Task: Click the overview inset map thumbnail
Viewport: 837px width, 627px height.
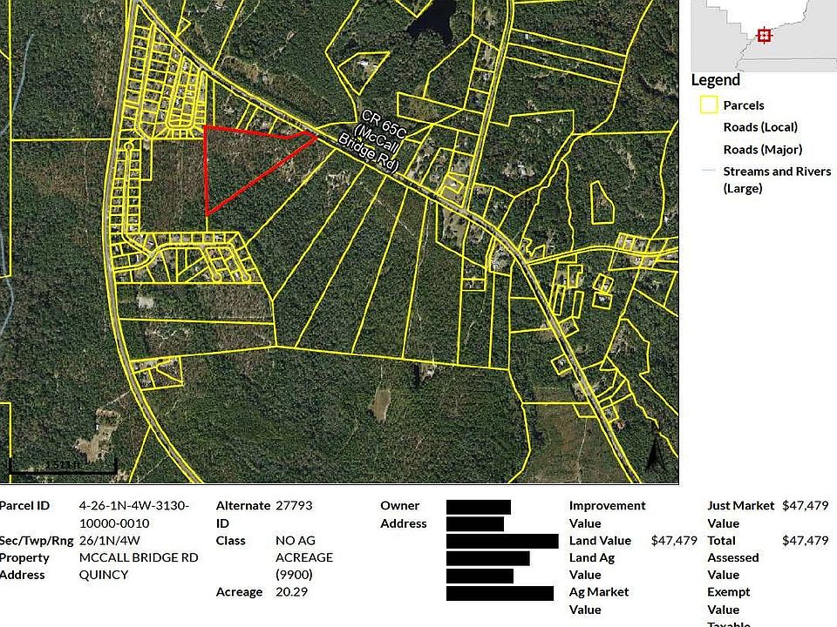Action: pos(764,35)
